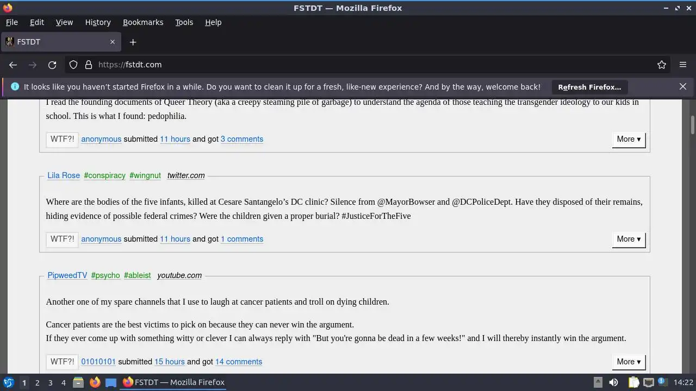Toggle WTF?! vote on Lila Rose quote
The height and width of the screenshot is (391, 696).
click(x=62, y=239)
